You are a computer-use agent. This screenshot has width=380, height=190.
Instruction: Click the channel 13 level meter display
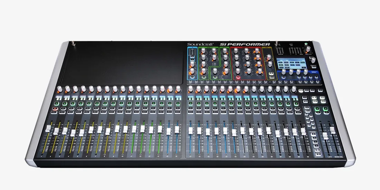point(154,98)
